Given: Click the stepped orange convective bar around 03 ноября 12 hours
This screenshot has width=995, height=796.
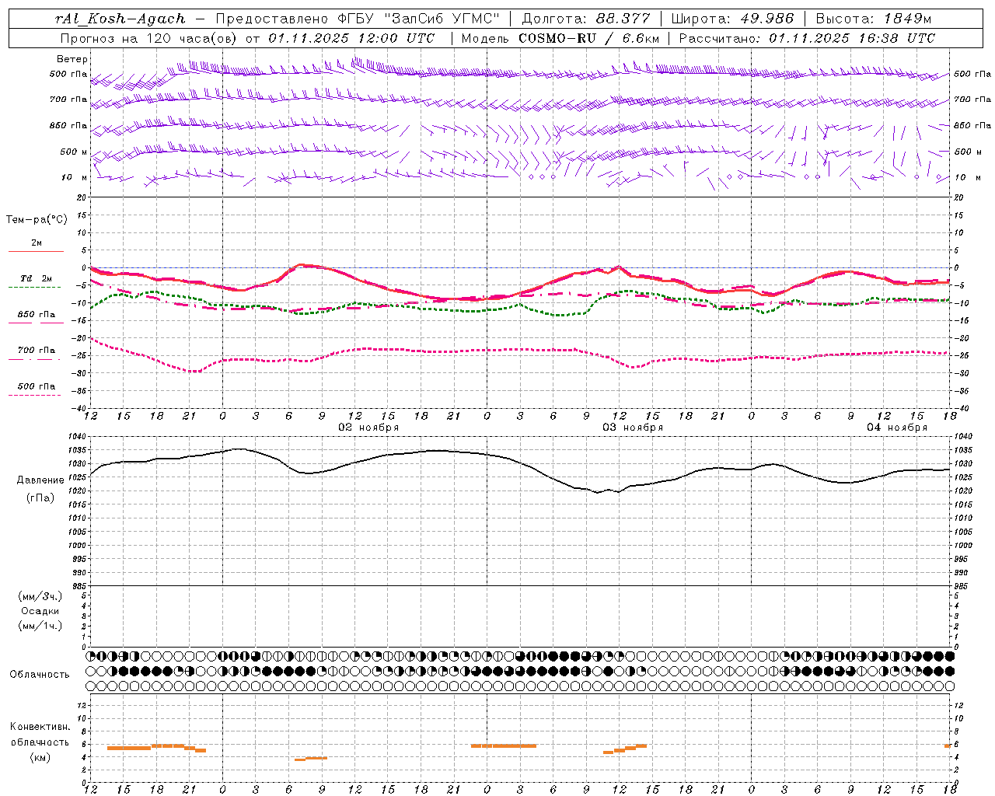Looking at the screenshot, I should coord(625,749).
